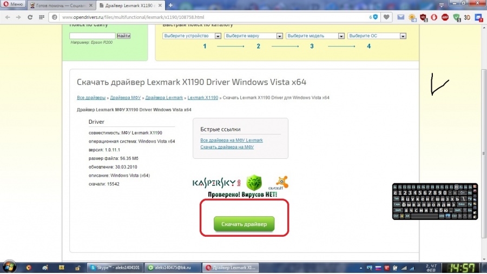Switch to Skype aleks1404101 taskbar window
Viewport: 487px width, 274px height.
(115, 268)
